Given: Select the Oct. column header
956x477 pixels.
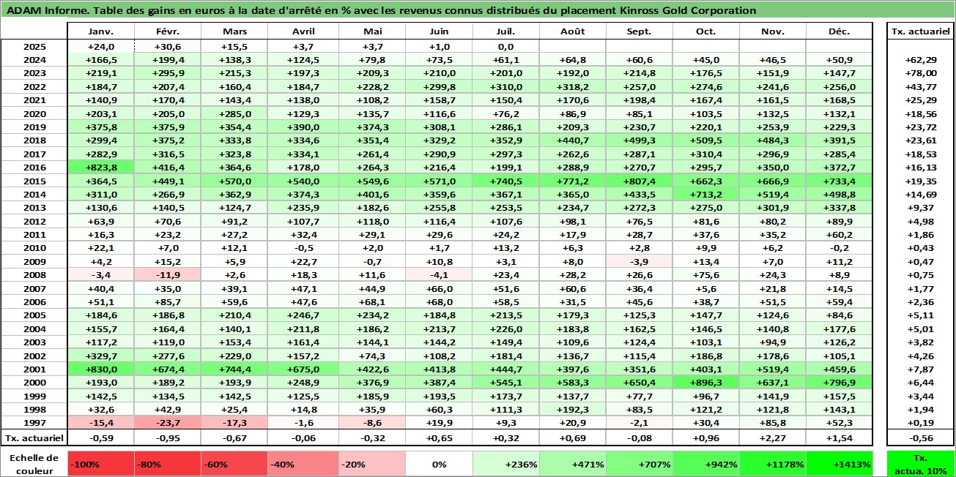Looking at the screenshot, I should [x=706, y=31].
